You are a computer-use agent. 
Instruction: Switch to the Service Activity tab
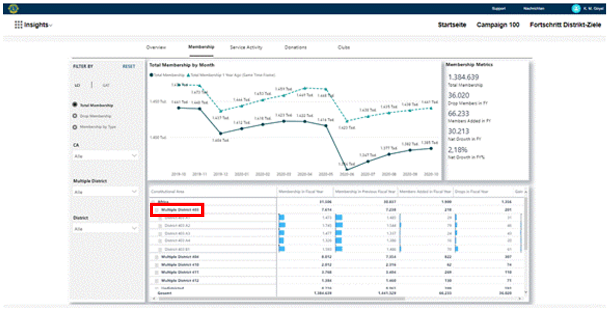[246, 48]
